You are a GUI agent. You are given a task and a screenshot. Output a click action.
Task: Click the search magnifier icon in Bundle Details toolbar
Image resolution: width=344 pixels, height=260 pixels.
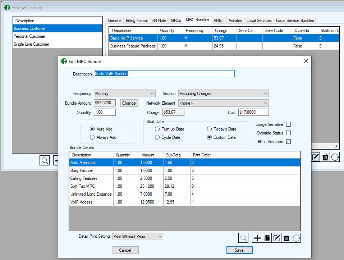click(x=243, y=238)
